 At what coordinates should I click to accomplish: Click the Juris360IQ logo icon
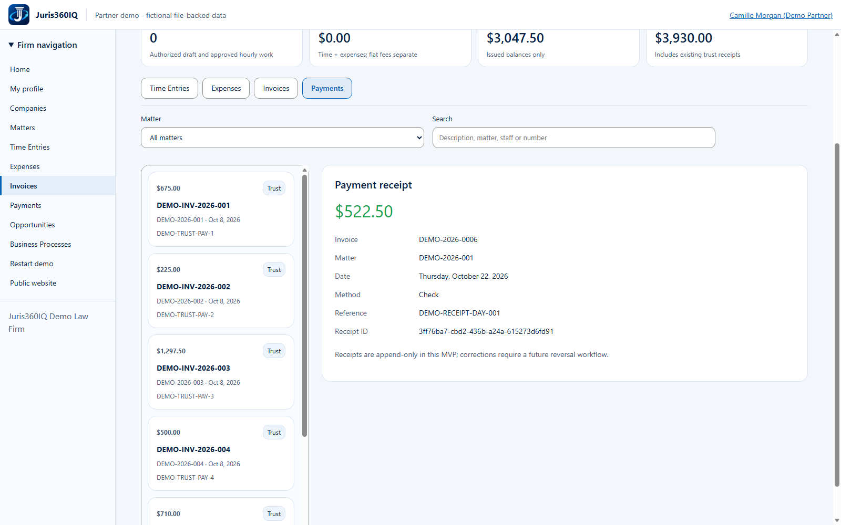click(x=19, y=15)
